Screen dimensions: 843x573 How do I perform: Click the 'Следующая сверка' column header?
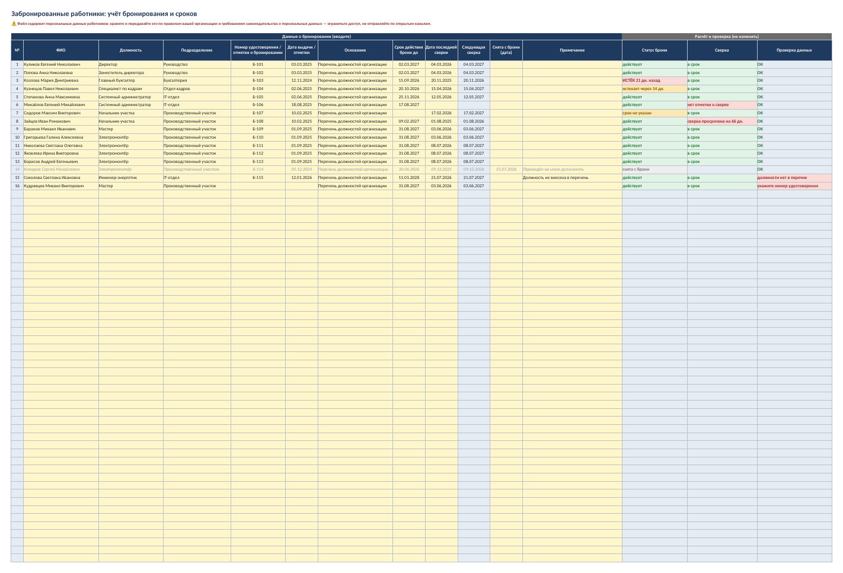(x=474, y=50)
